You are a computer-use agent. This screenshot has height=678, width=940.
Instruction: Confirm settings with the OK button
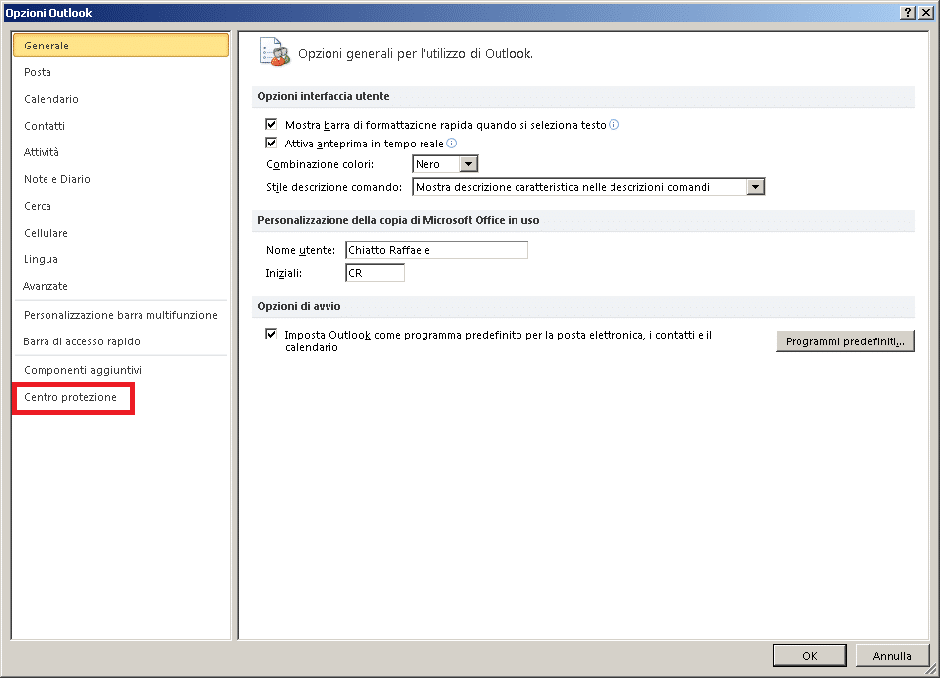pyautogui.click(x=810, y=656)
